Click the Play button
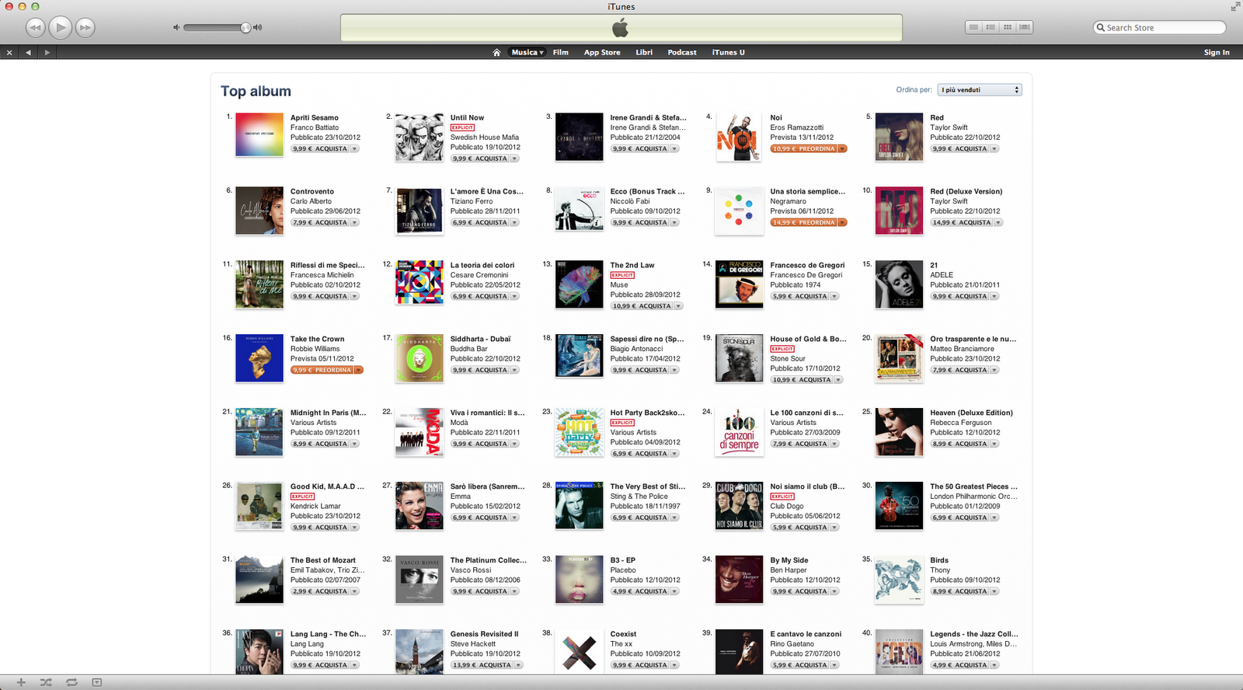This screenshot has width=1243, height=690. pos(60,28)
